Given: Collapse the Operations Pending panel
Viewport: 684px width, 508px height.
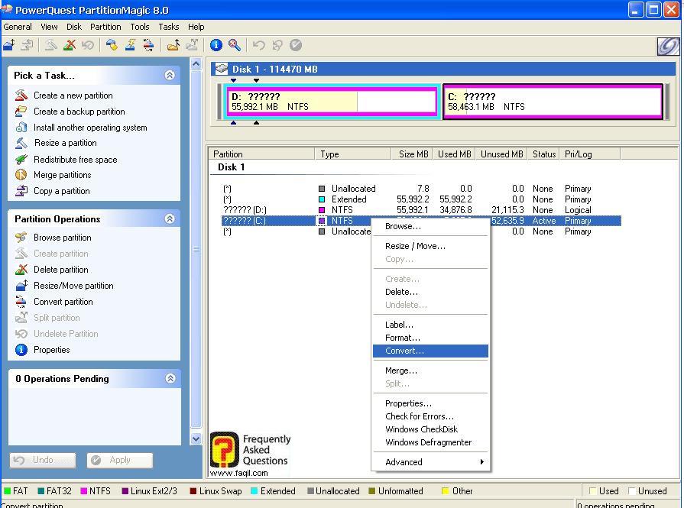Looking at the screenshot, I should 169,378.
